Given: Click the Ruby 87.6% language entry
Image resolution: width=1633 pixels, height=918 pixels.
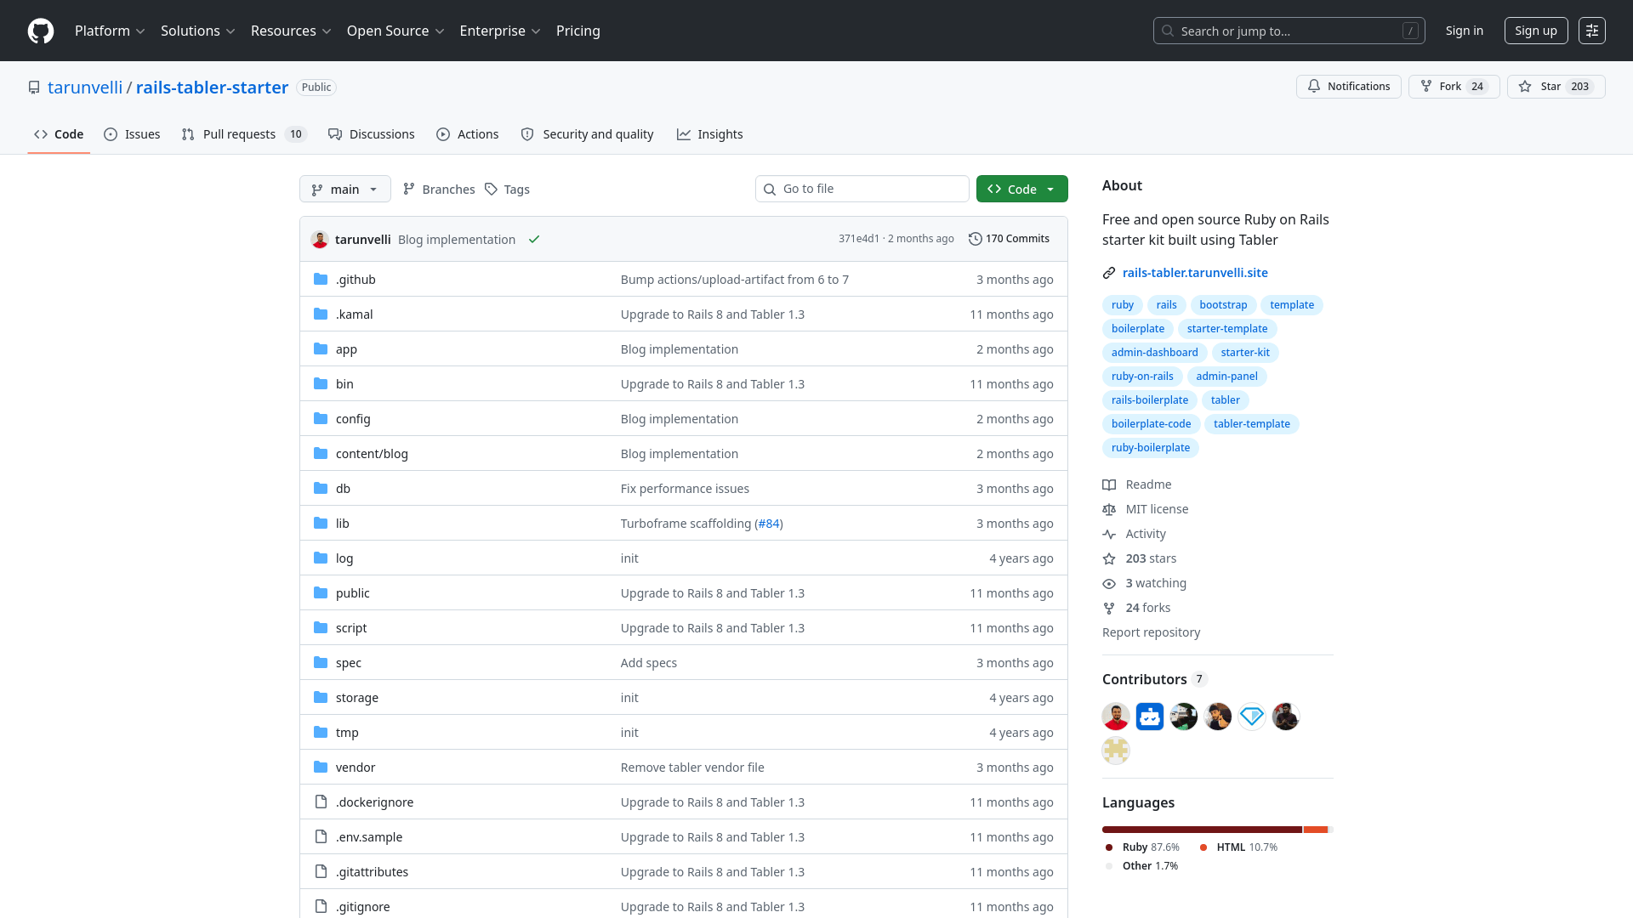Looking at the screenshot, I should [x=1142, y=847].
